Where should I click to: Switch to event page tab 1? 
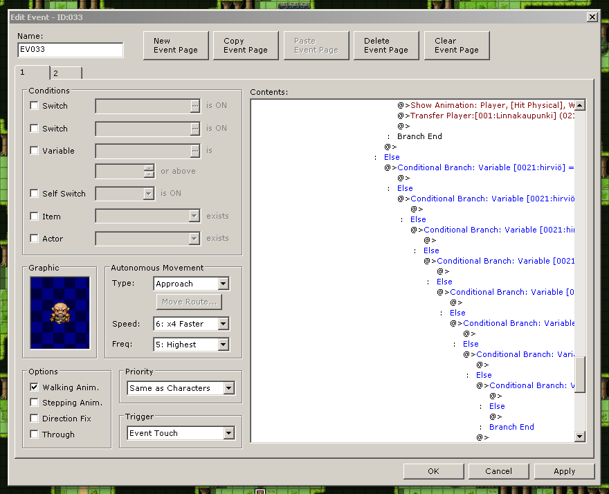[x=33, y=72]
